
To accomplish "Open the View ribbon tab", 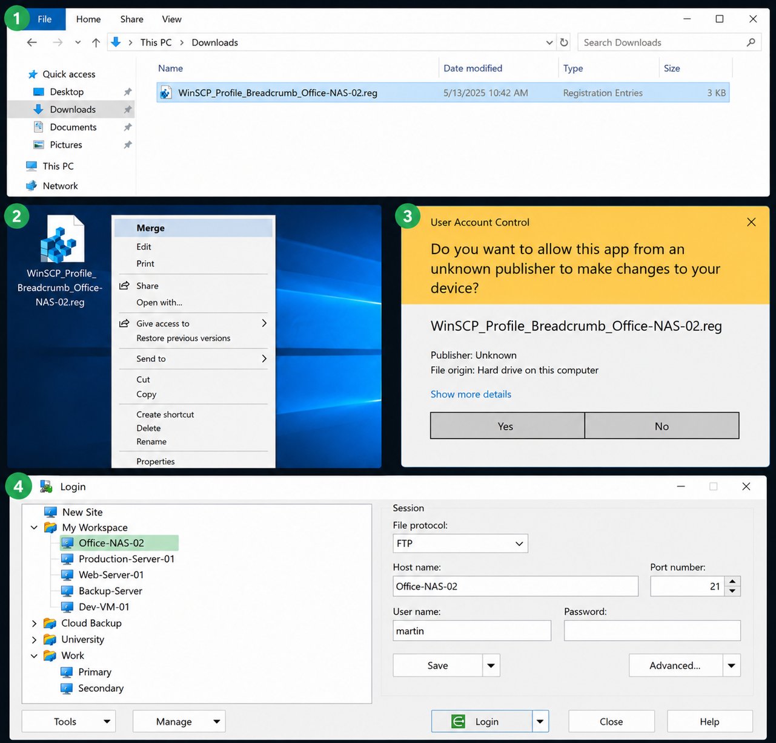I will [171, 19].
